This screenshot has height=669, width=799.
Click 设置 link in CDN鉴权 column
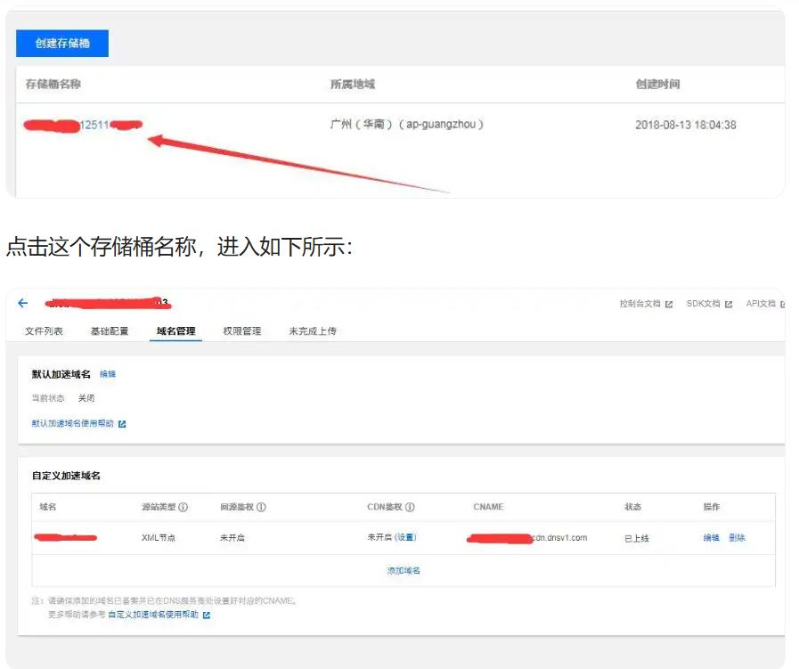click(x=406, y=538)
